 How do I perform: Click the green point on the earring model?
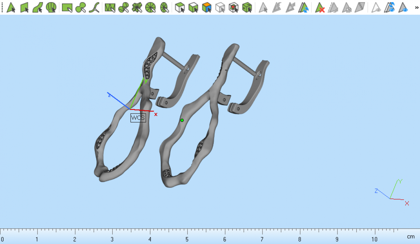(x=182, y=120)
